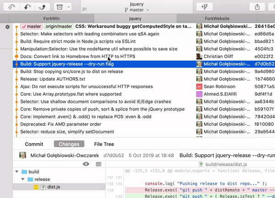Viewport: 275px width, 198px height.
Task: Toggle the eye visibility icon in file panel
Action: click(86, 164)
